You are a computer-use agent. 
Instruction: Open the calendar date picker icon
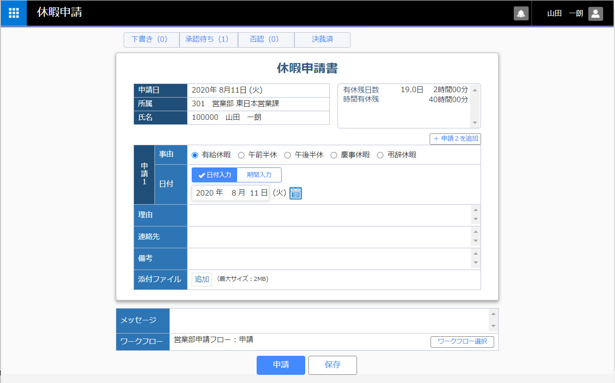click(296, 193)
